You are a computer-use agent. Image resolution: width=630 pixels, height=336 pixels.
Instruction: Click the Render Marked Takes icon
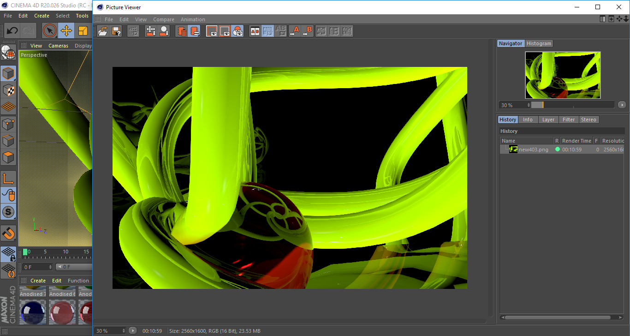(164, 31)
